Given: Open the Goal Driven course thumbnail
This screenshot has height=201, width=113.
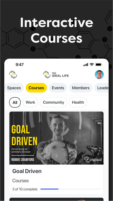Looking at the screenshot, I should 56,138.
